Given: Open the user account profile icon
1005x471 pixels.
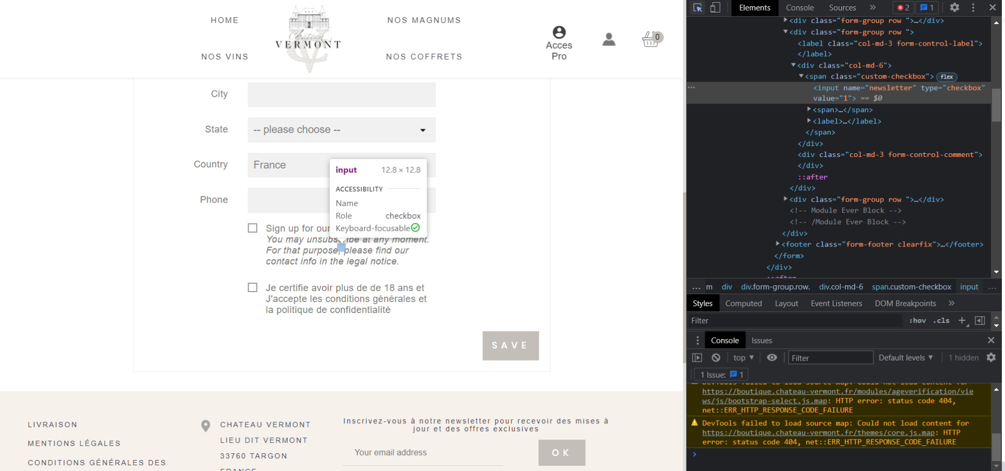Looking at the screenshot, I should point(609,39).
